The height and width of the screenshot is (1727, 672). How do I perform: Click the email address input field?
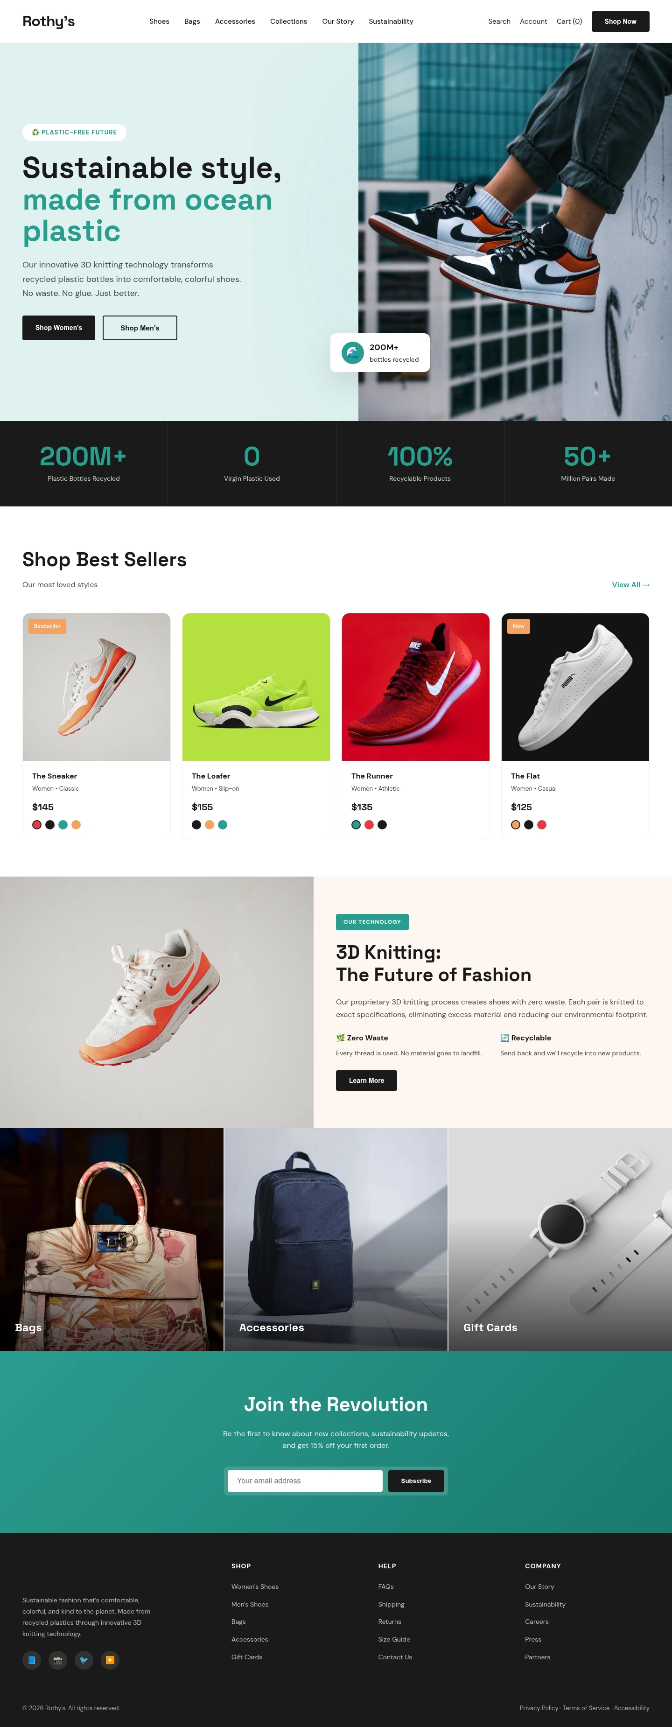point(305,1481)
